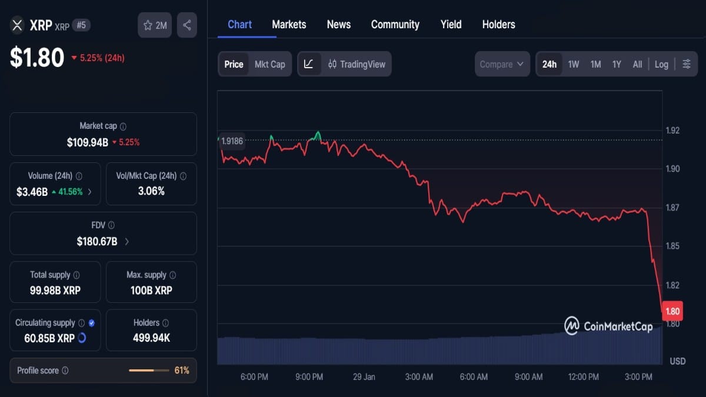This screenshot has height=397, width=706.
Task: Open the Yield tab
Action: point(451,24)
